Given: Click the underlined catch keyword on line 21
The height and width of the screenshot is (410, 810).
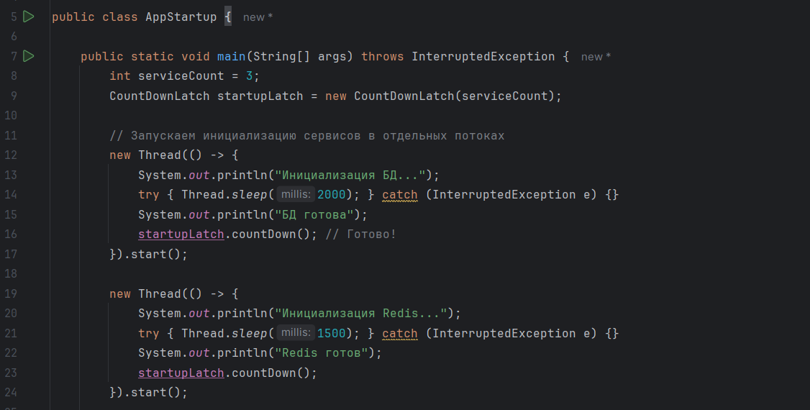Looking at the screenshot, I should (x=400, y=333).
